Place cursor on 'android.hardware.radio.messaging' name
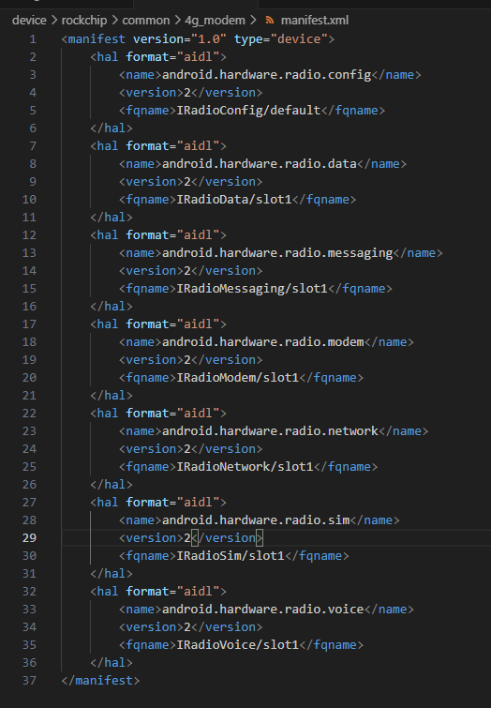 pos(277,253)
